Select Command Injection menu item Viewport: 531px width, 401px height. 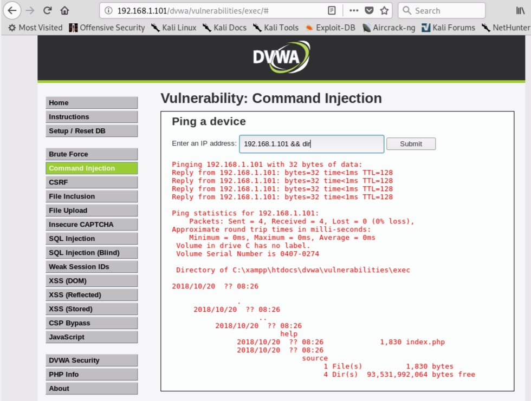pos(92,168)
